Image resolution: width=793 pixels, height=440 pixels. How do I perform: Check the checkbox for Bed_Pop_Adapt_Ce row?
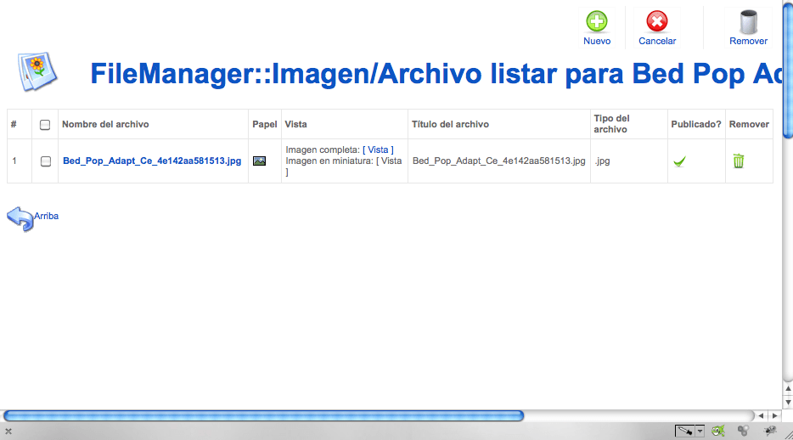click(46, 161)
